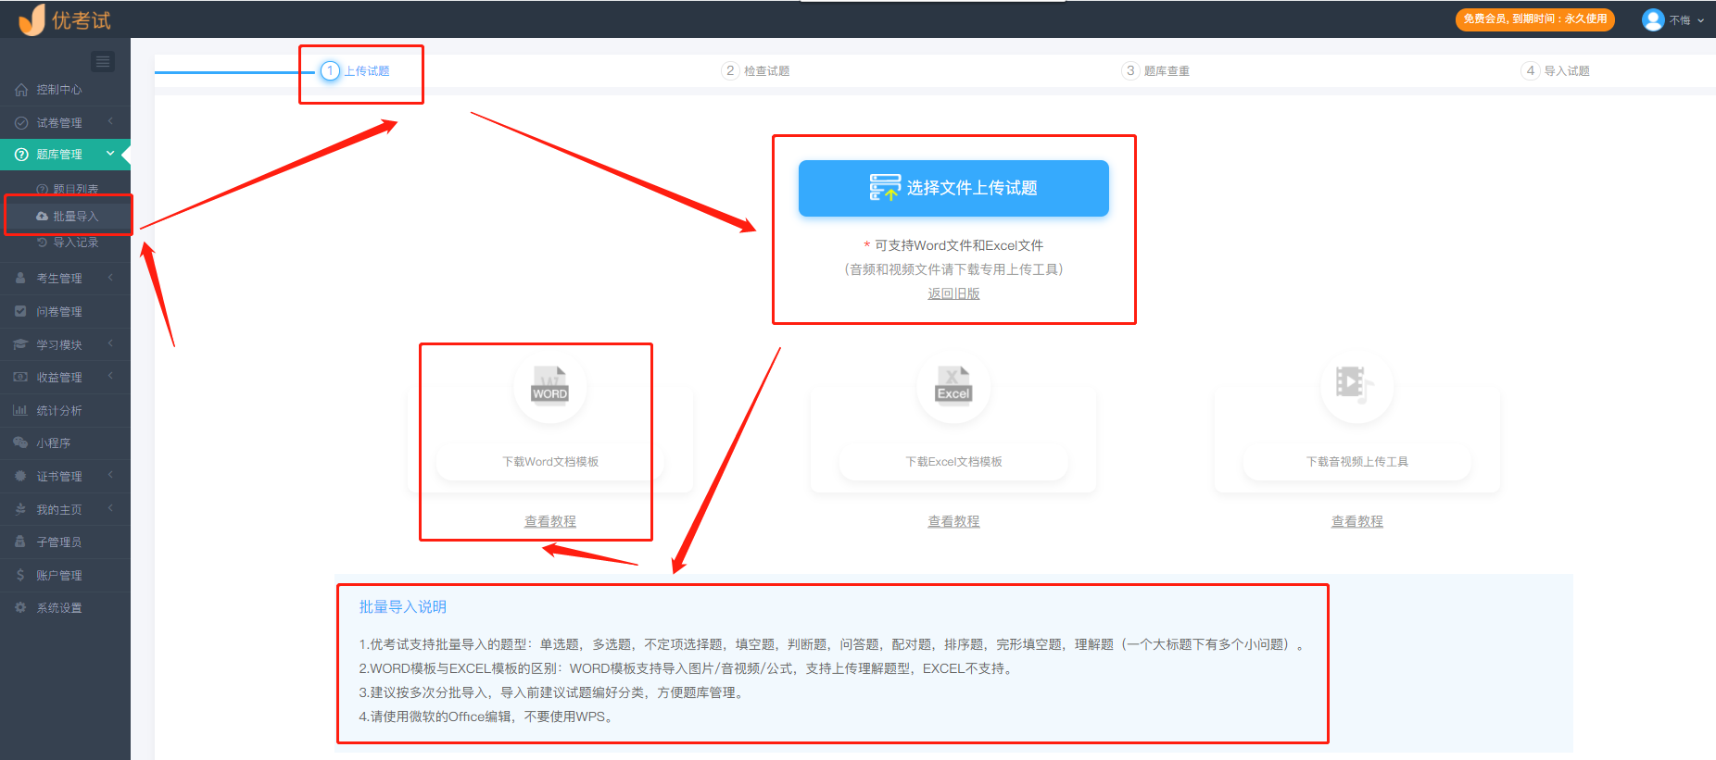1716x760 pixels.
Task: Go to step 4 导入试题
Action: 1556,71
